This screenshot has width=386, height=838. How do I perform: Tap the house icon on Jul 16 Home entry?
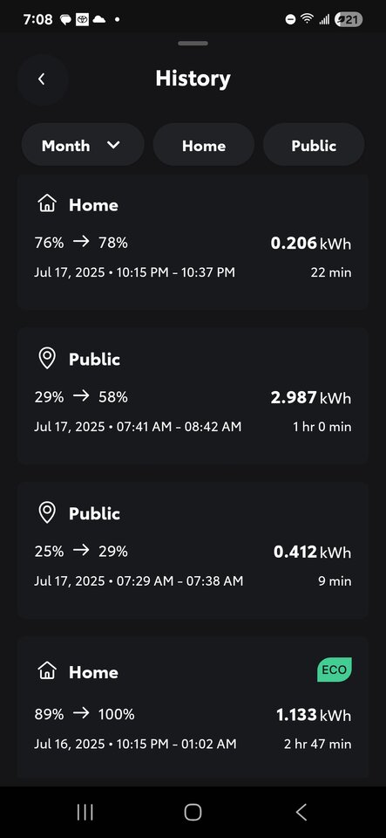tap(47, 670)
